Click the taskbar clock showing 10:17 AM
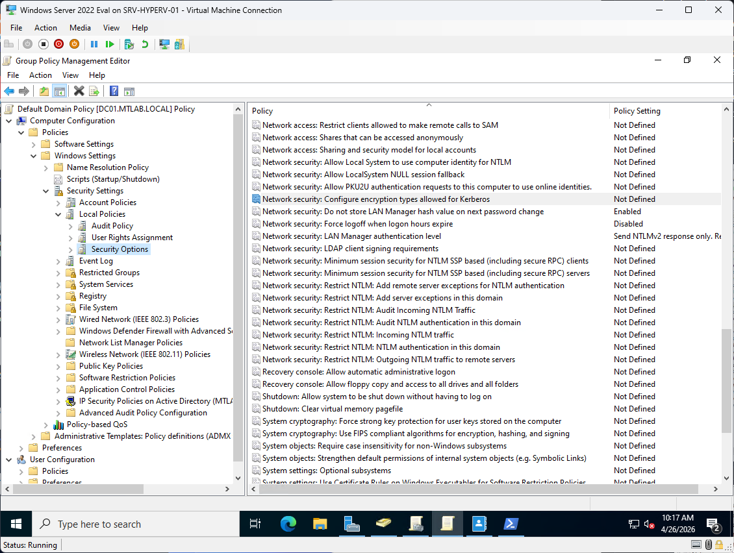Viewport: 734px width, 553px height. click(x=677, y=524)
